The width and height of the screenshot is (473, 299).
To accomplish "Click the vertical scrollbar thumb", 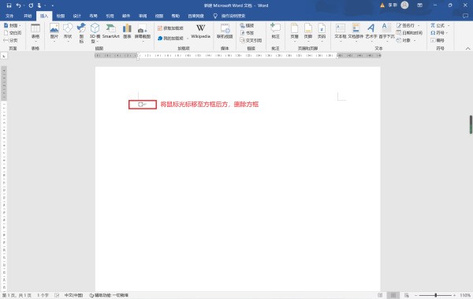I will 471,124.
